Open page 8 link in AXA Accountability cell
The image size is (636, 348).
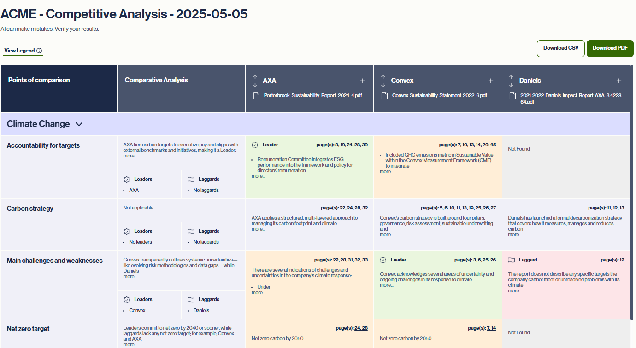click(x=337, y=145)
